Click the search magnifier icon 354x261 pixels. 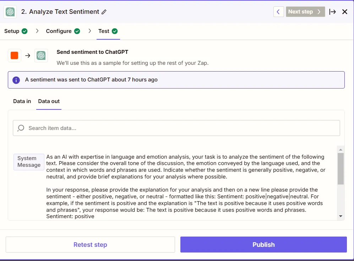click(21, 128)
